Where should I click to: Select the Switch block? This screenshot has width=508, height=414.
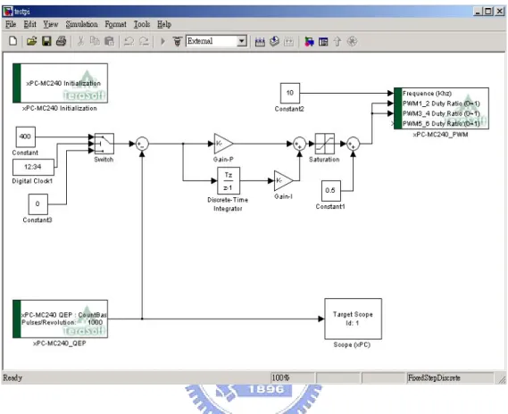point(104,144)
